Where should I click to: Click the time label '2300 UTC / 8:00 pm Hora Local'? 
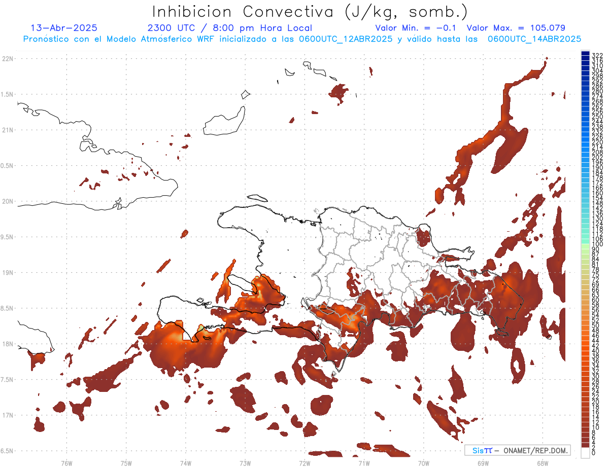(x=230, y=28)
